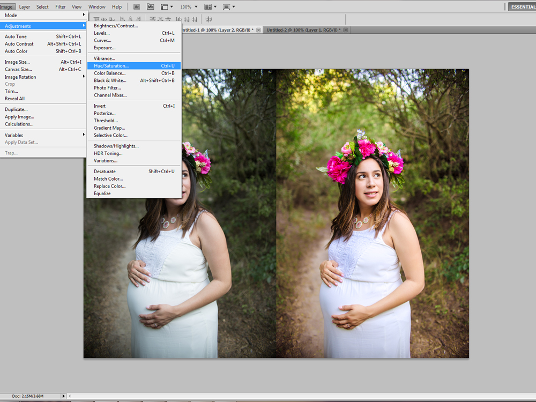Launch Adobe Bridge from the Br icon
536x402 pixels.
[137, 7]
